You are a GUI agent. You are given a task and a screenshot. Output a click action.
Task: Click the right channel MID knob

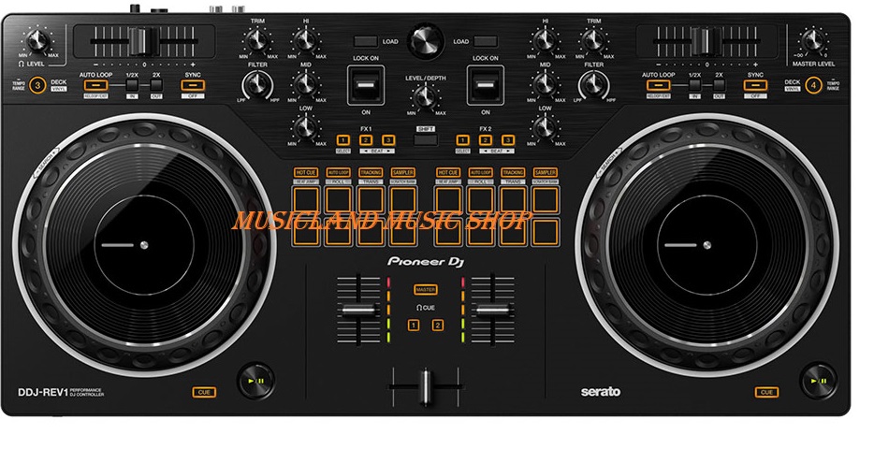(545, 84)
